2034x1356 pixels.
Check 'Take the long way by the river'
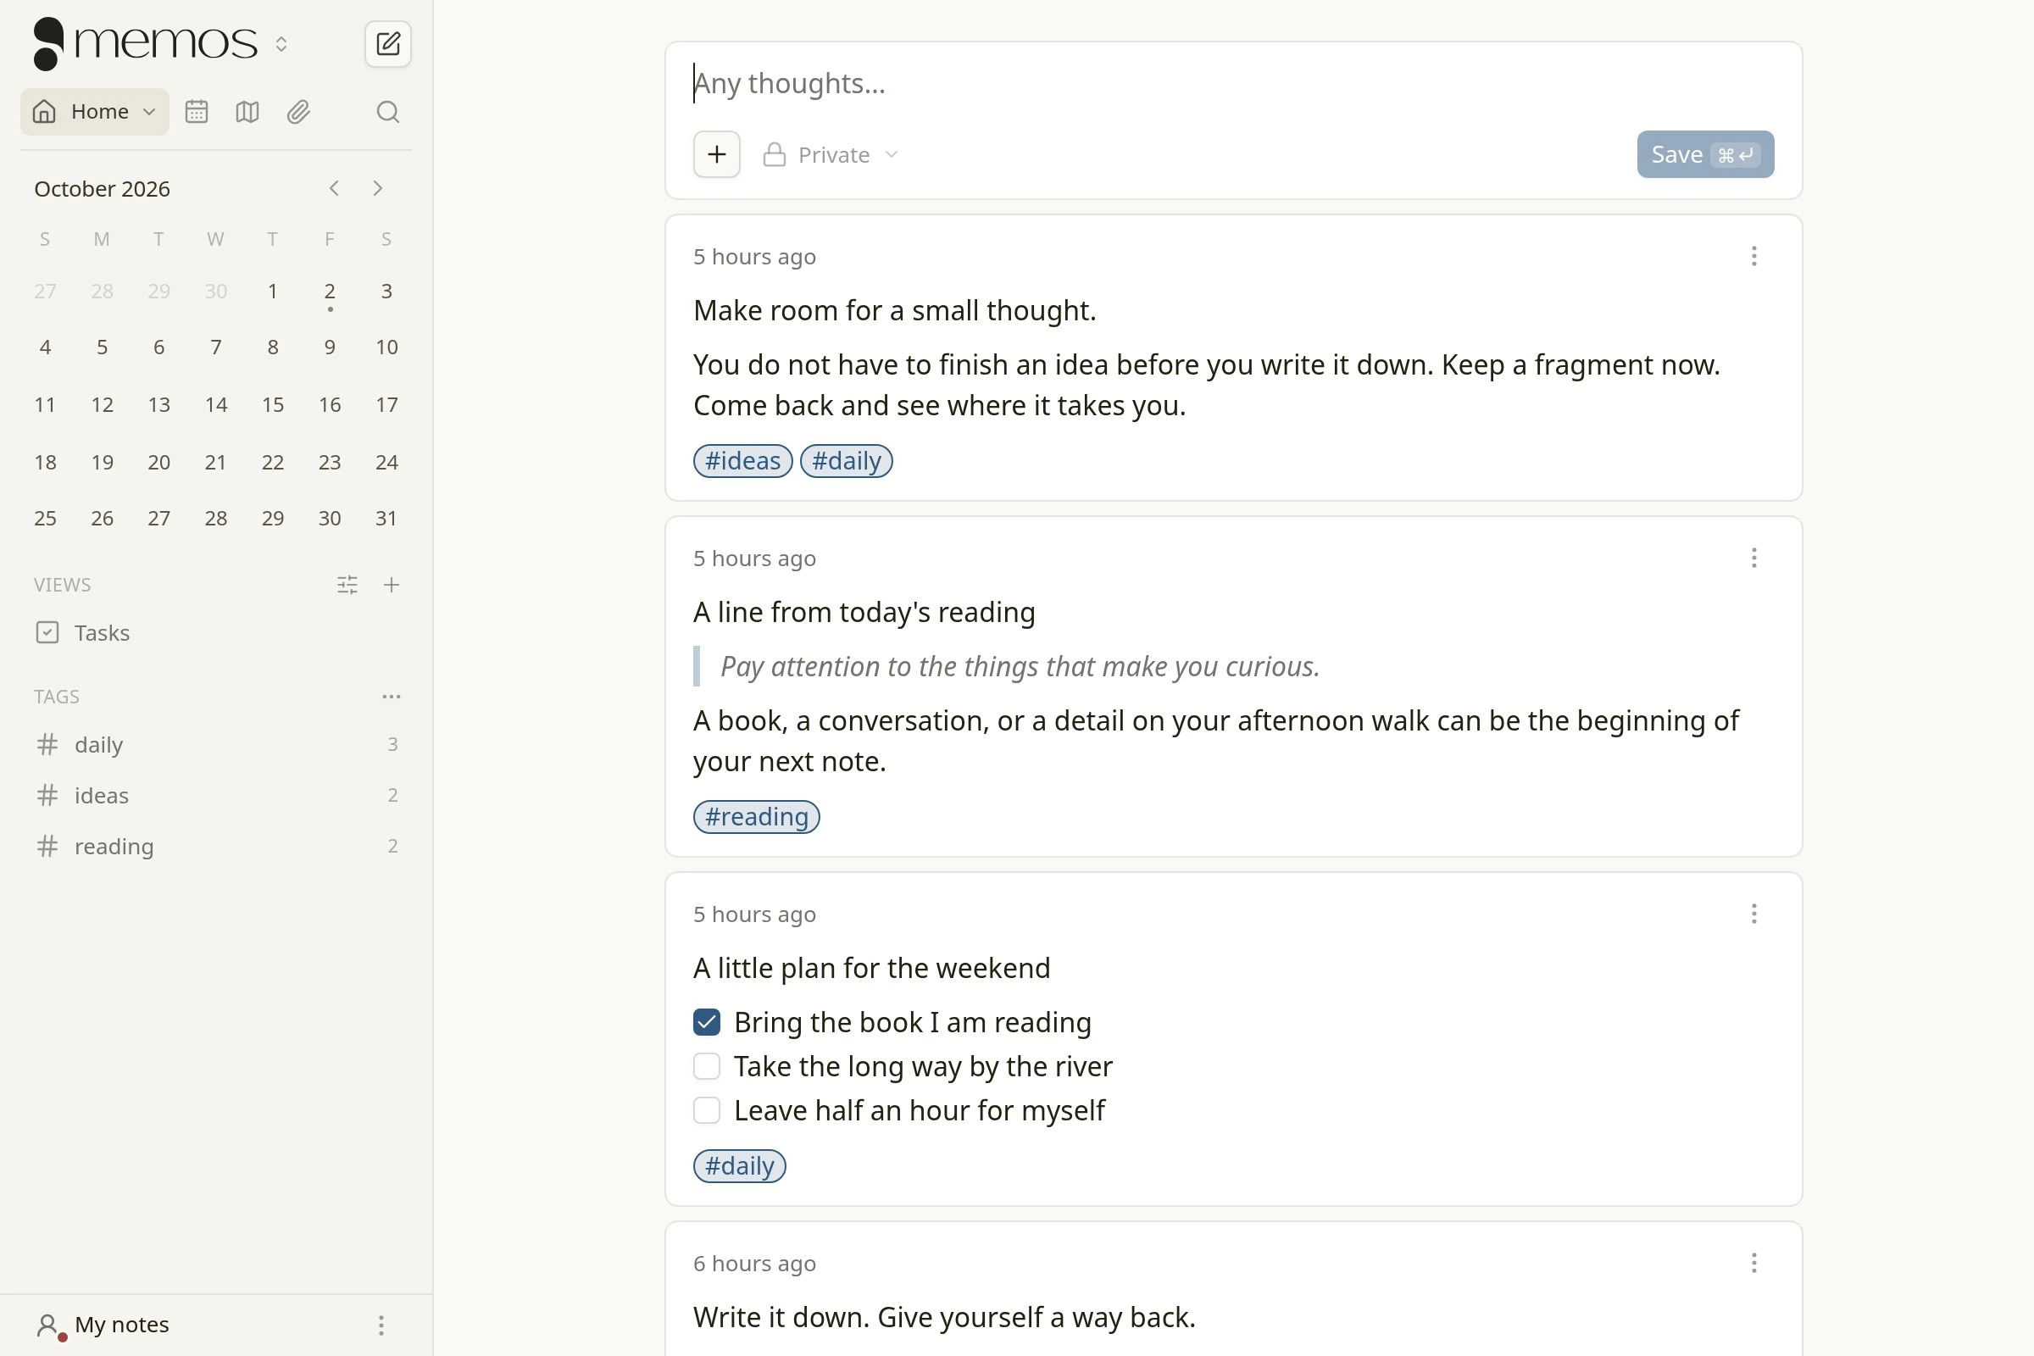(x=707, y=1066)
